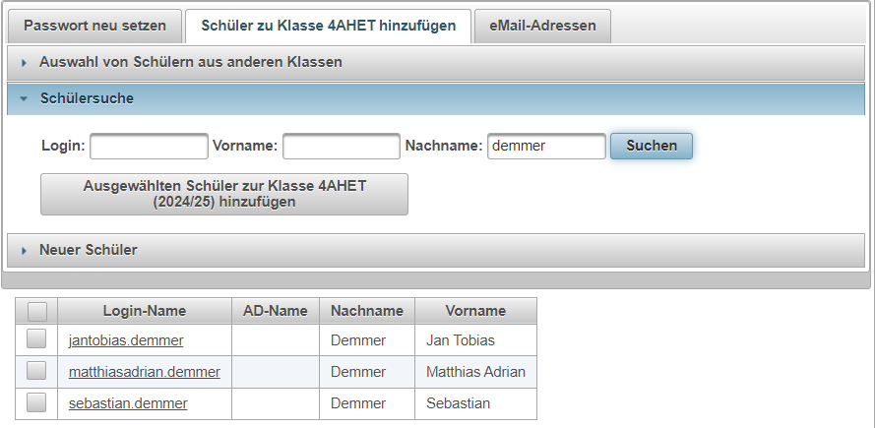
Task: Toggle the select-all checkbox in table header
Action: [x=36, y=311]
